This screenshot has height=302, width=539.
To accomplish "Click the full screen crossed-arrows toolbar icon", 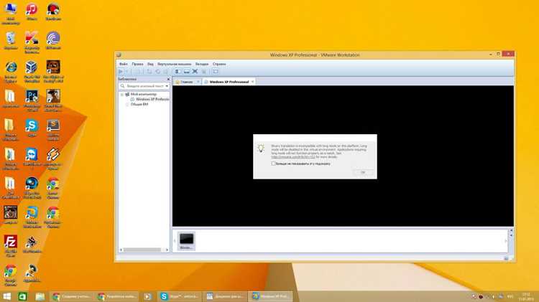I will coord(195,72).
